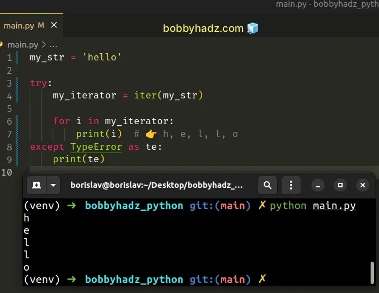Click the Python file icon in the breadcrumb

coord(1,45)
